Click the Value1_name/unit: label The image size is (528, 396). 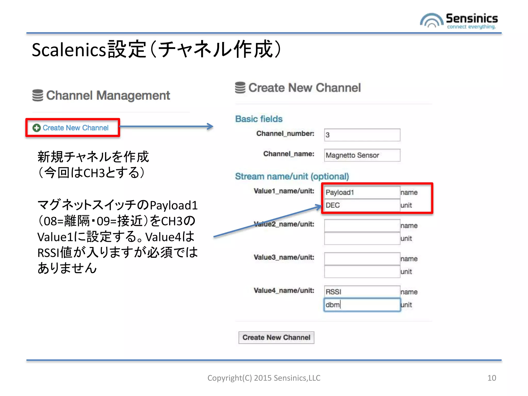(284, 191)
